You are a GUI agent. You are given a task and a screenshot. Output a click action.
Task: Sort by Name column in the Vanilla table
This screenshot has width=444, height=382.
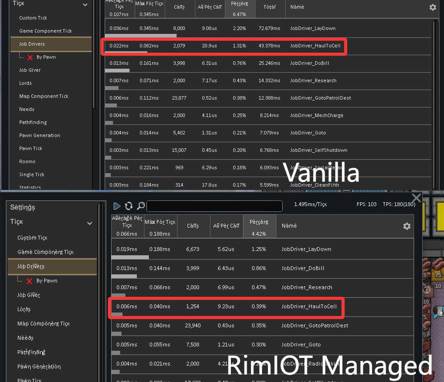click(297, 7)
